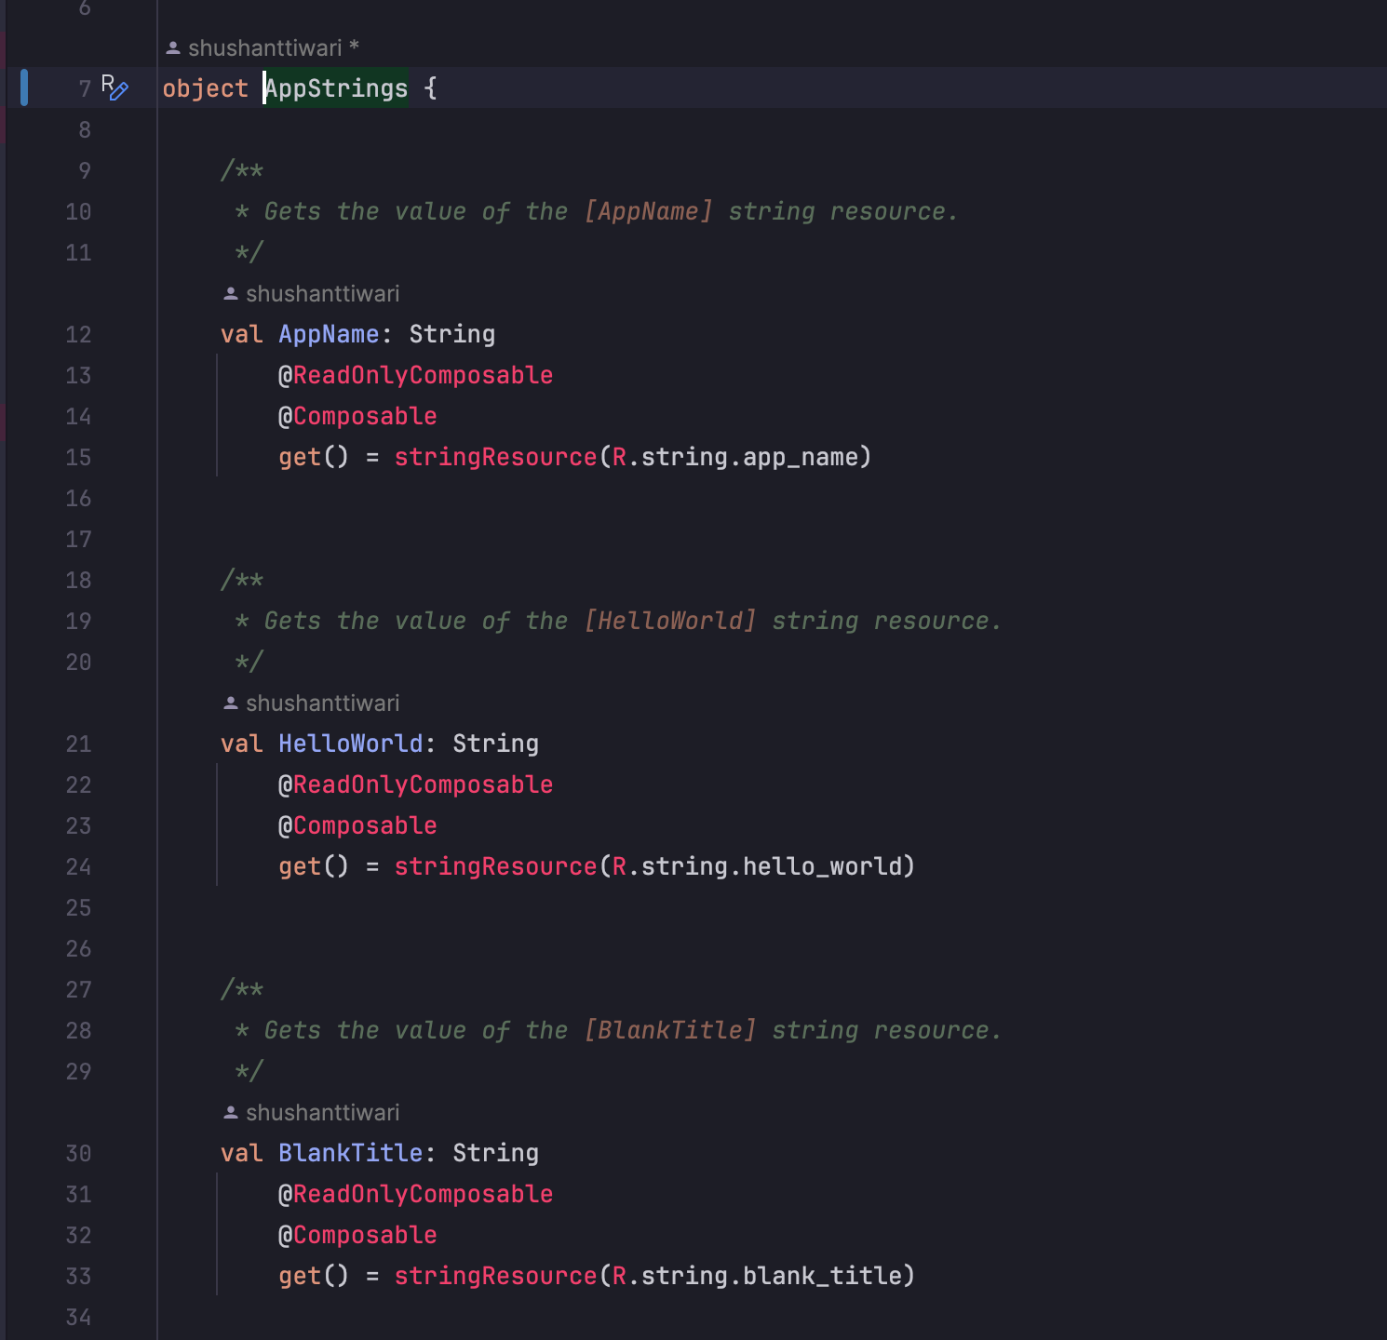
Task: Click the opening brace after AppStrings
Action: [430, 88]
